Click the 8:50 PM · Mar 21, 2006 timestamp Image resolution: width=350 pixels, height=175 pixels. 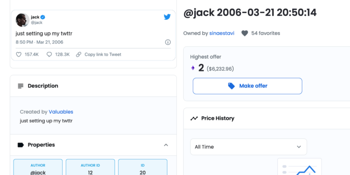[x=39, y=42]
